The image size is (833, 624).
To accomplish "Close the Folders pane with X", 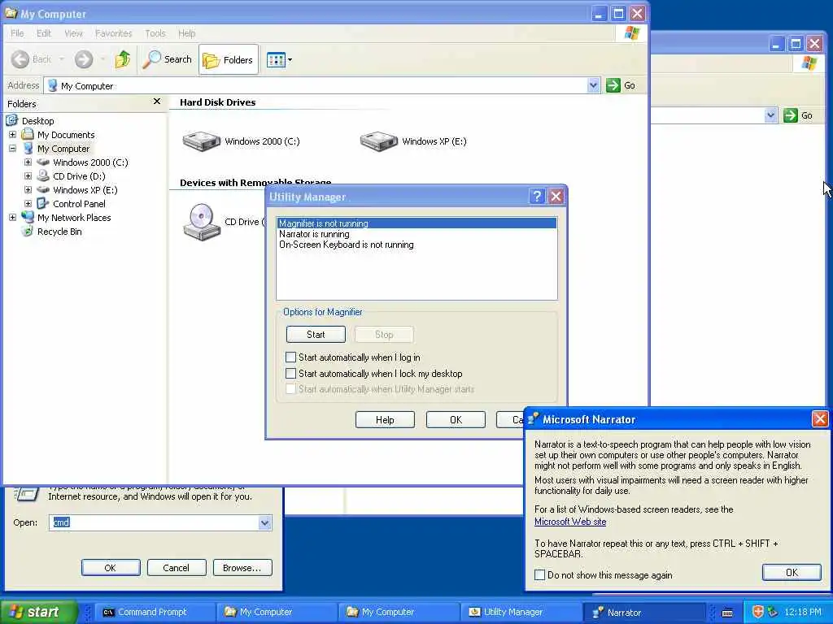I will coord(157,102).
